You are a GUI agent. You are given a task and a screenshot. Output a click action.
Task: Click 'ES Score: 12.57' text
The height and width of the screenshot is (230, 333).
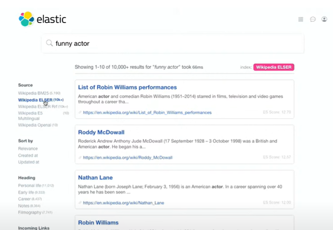click(277, 157)
